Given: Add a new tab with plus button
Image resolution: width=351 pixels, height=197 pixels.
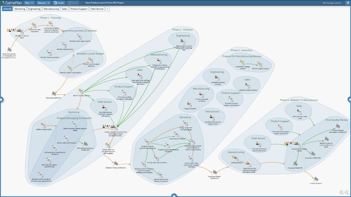Looking at the screenshot, I should pos(107,9).
